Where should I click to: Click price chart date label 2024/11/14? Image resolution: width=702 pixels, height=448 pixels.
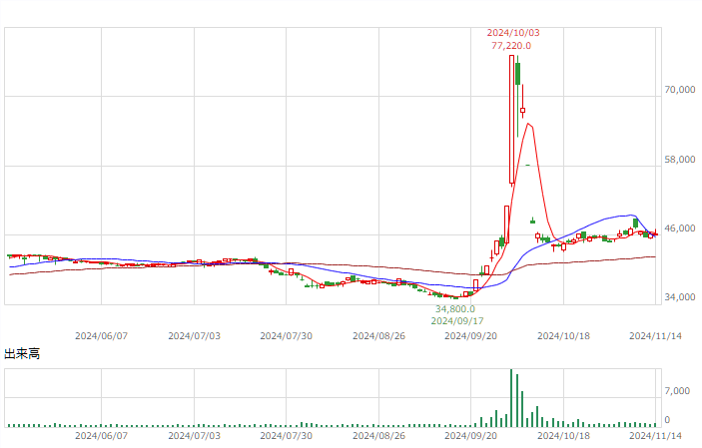tap(655, 335)
